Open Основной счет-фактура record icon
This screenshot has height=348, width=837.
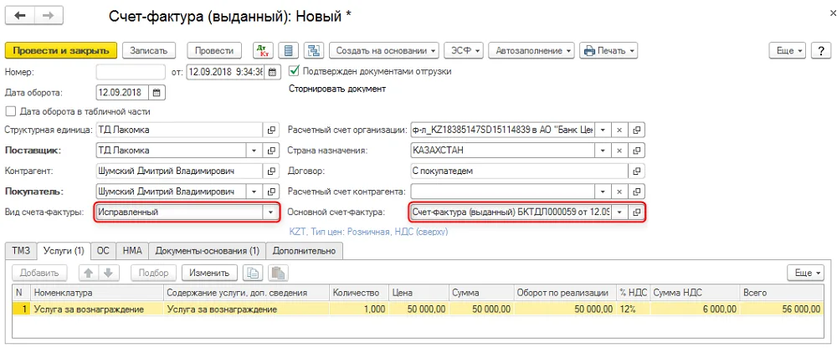coord(636,212)
